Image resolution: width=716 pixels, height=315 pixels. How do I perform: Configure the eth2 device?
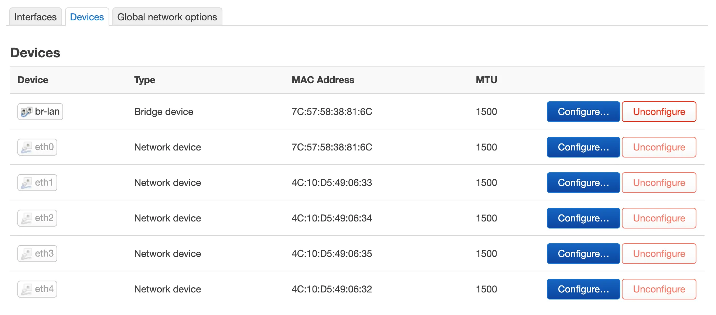(x=583, y=218)
